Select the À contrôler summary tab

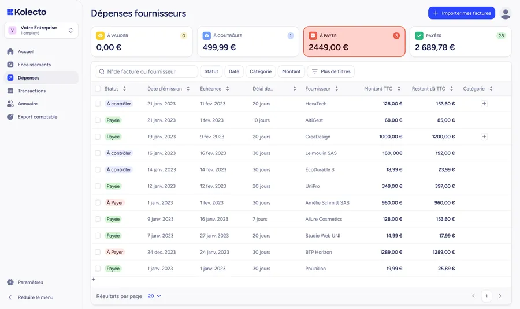point(248,42)
